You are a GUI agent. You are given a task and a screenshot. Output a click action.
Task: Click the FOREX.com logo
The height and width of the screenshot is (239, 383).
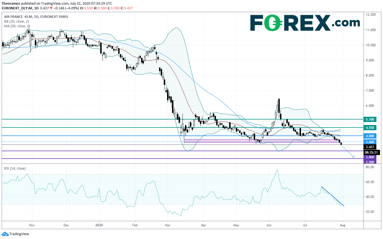[x=305, y=23]
